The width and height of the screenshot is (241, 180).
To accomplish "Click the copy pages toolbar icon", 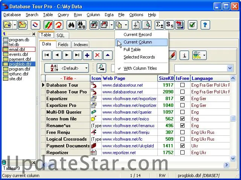I will [119, 25].
